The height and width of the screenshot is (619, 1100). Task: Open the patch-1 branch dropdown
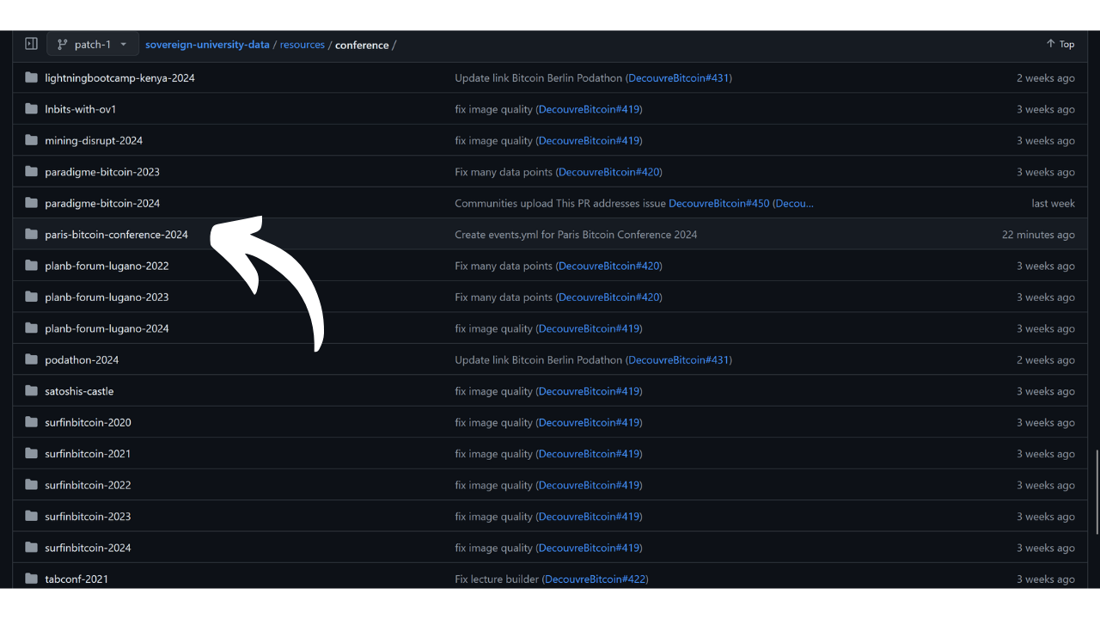pyautogui.click(x=93, y=44)
